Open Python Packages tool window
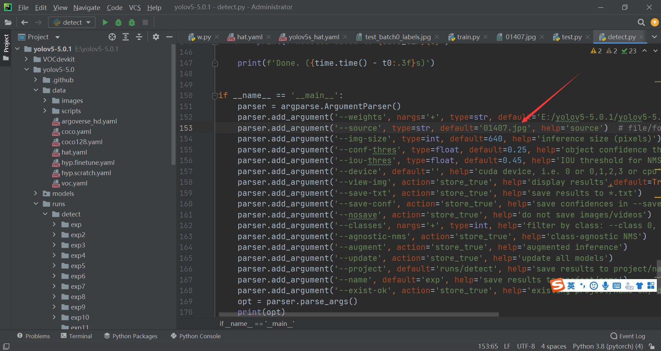The image size is (661, 351). click(x=130, y=336)
